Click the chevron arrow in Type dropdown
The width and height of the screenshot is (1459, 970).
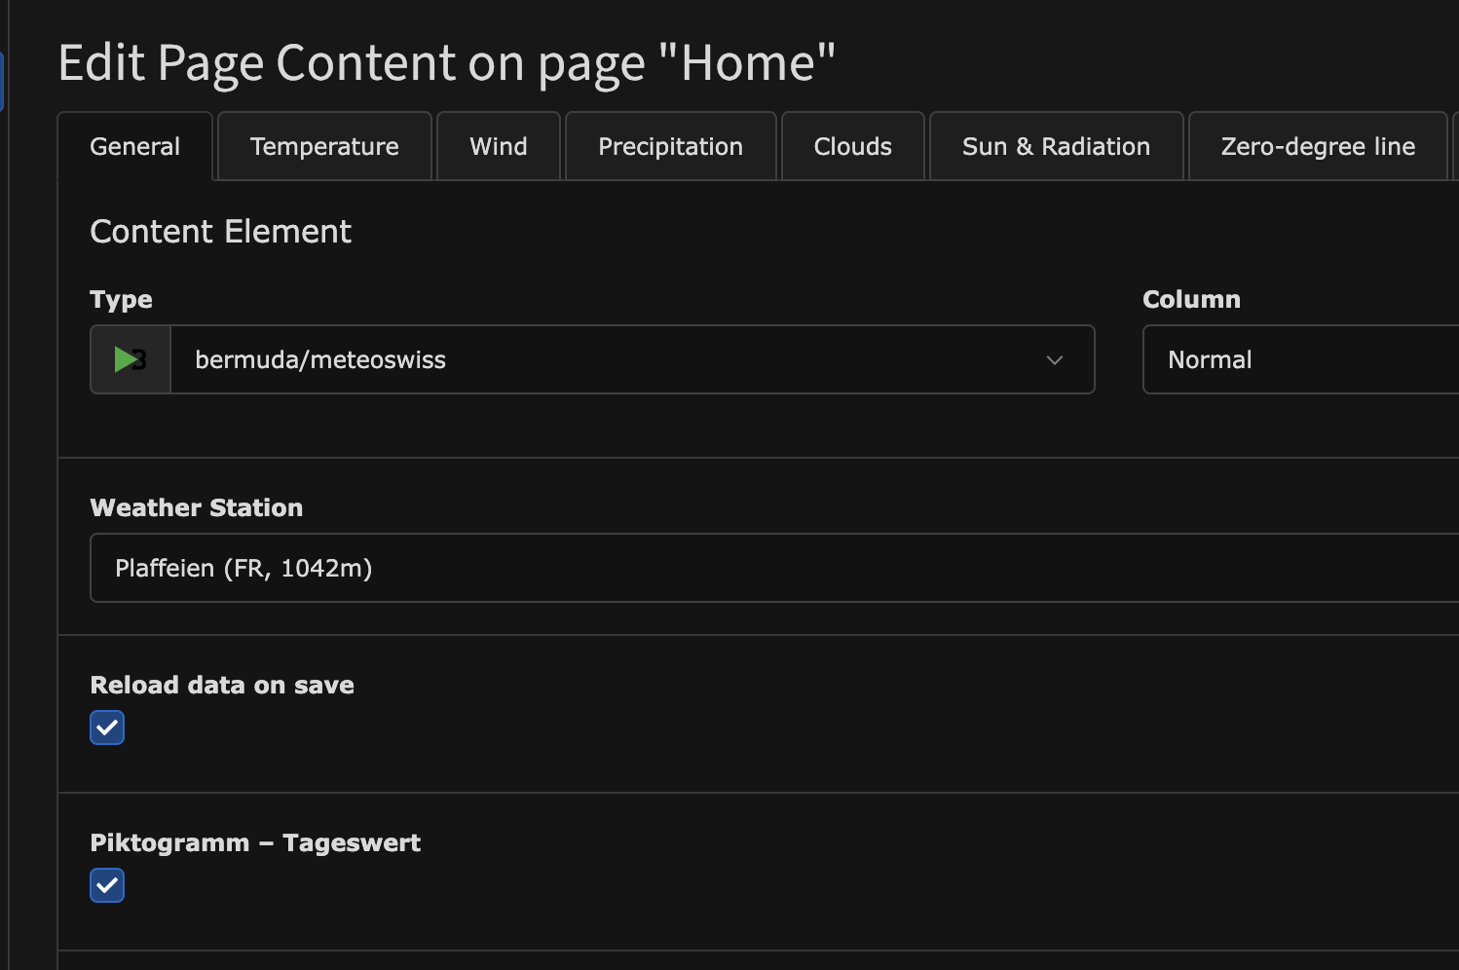(x=1054, y=359)
